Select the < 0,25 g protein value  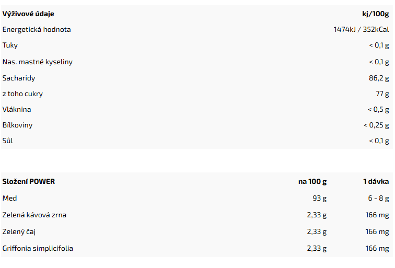click(x=376, y=125)
